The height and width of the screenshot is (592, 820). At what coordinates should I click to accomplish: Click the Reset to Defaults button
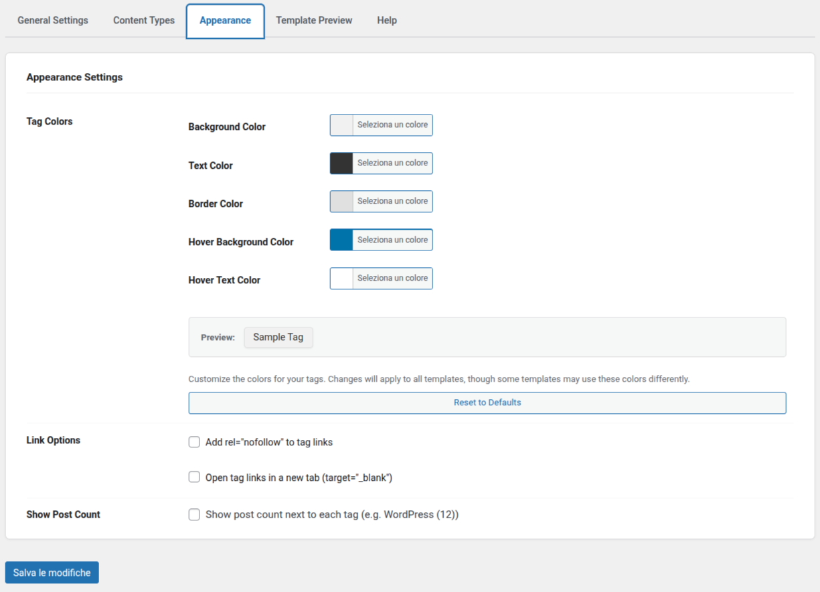(487, 403)
